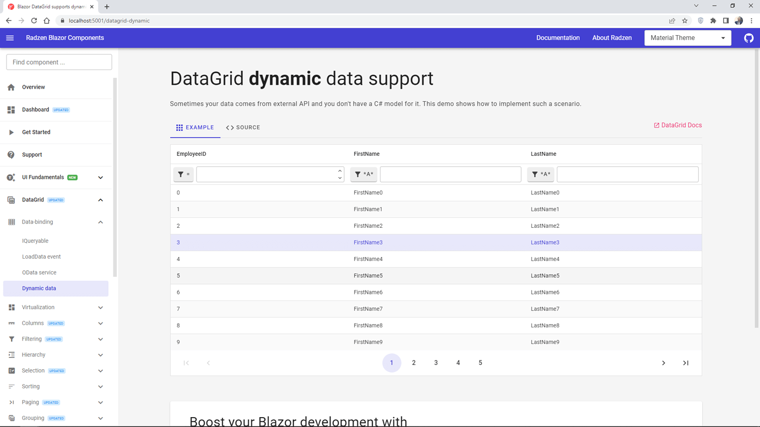Image resolution: width=760 pixels, height=427 pixels.
Task: Go to page 5
Action: pyautogui.click(x=480, y=363)
